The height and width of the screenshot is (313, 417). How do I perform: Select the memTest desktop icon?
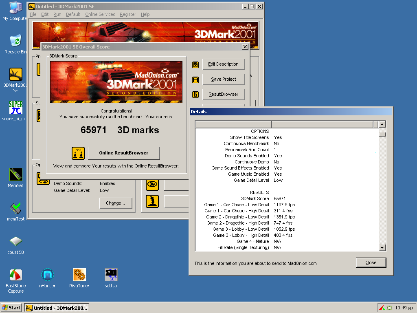click(15, 208)
